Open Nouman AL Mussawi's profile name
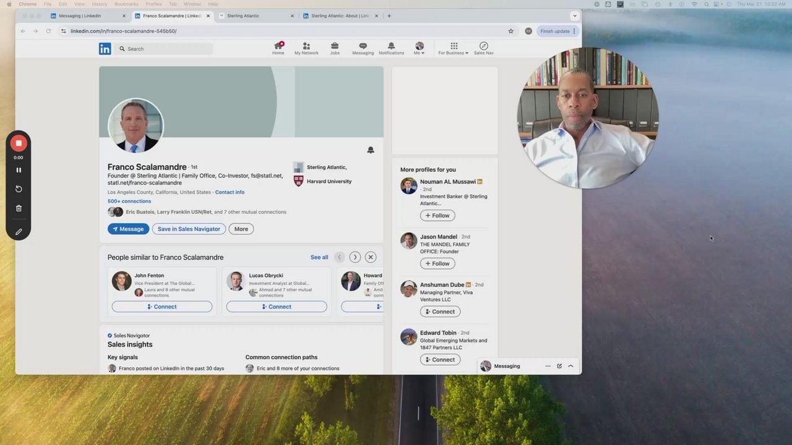Screen dimensions: 792x445 (448, 182)
